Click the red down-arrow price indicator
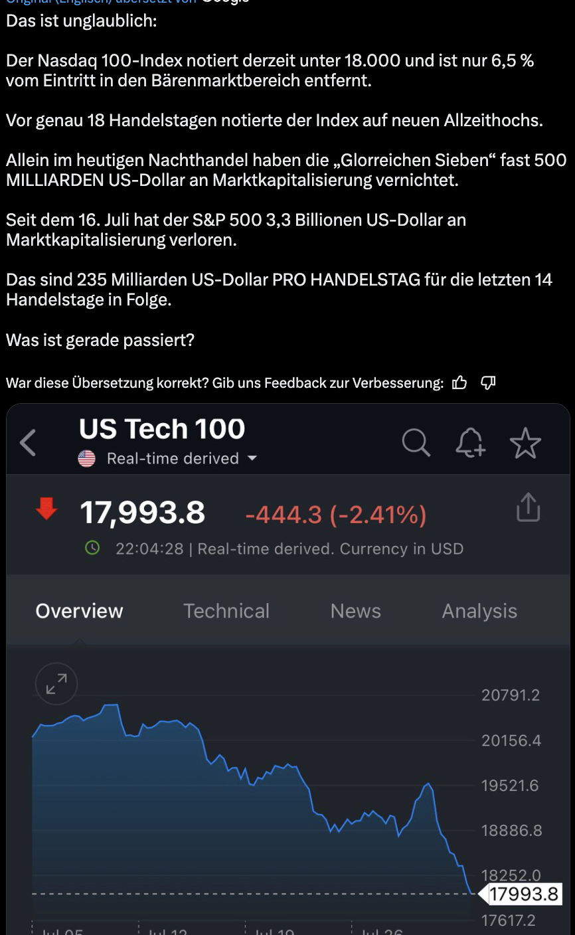The height and width of the screenshot is (935, 575). tap(46, 510)
